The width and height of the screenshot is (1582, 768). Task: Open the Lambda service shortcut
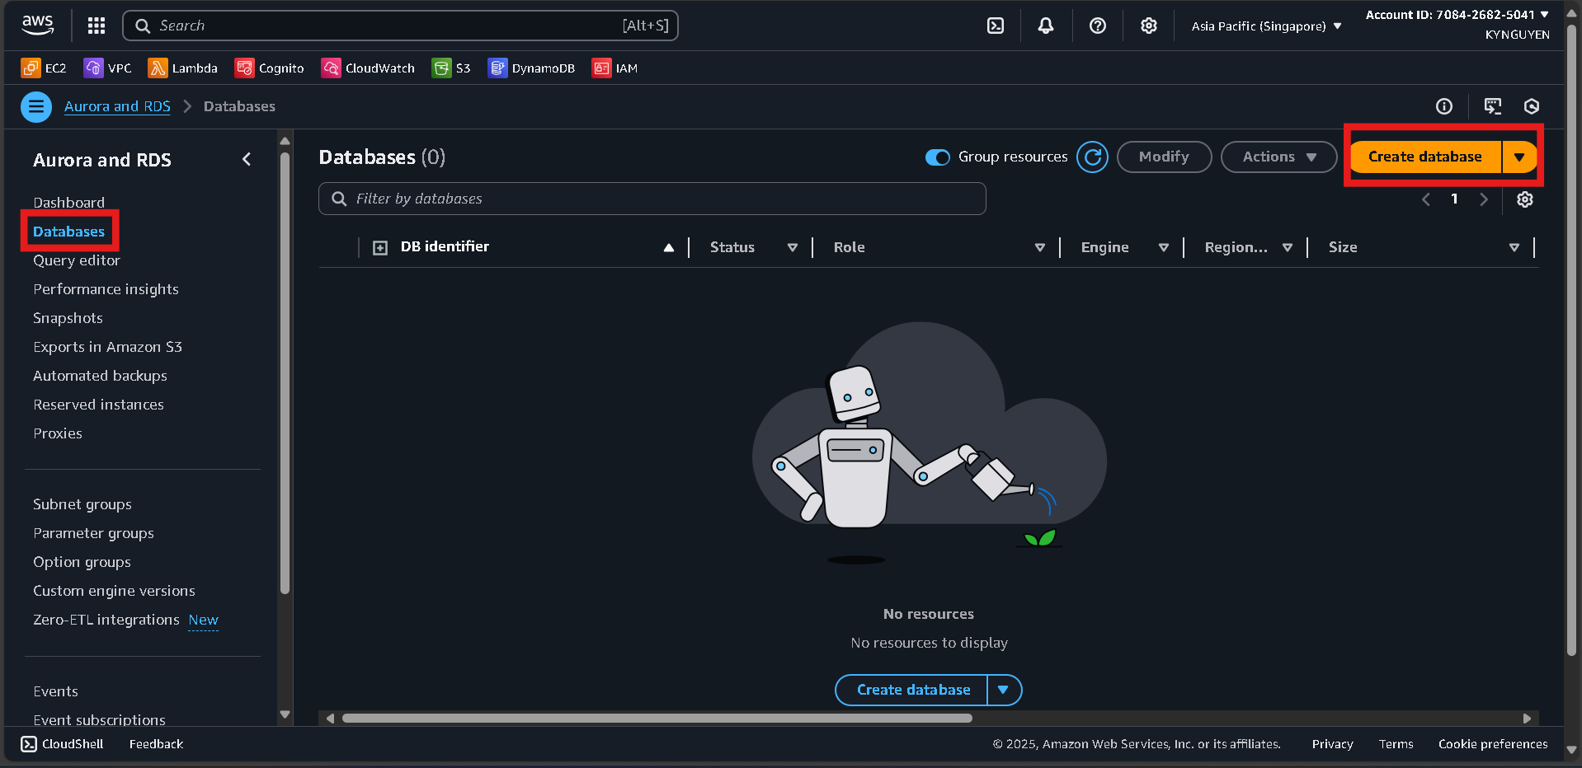182,68
